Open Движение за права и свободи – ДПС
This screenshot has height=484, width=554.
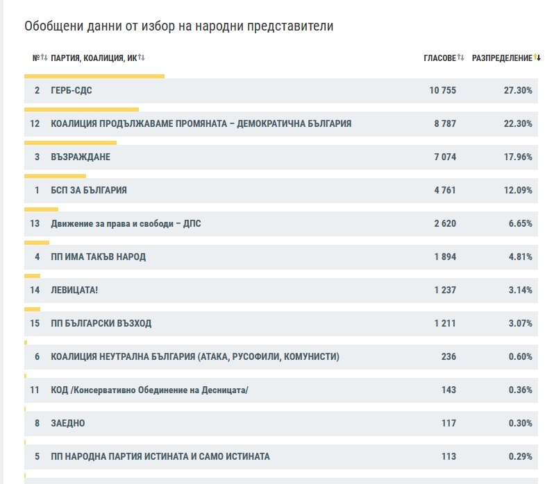[126, 224]
